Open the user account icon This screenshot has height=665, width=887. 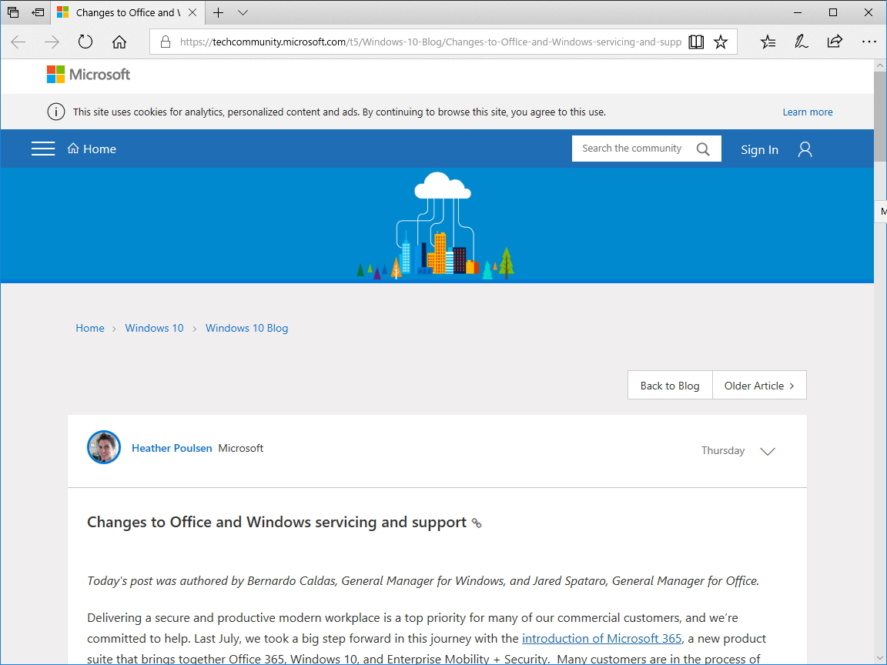pos(805,149)
